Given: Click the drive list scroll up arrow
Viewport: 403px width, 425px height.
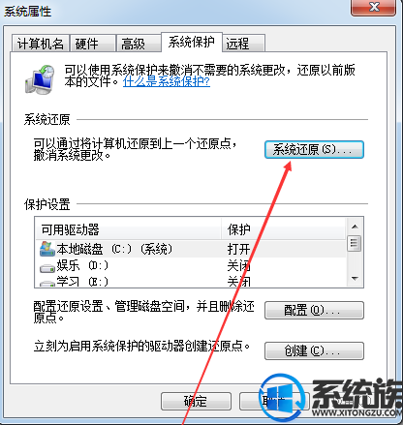Looking at the screenshot, I should pyautogui.click(x=355, y=227).
